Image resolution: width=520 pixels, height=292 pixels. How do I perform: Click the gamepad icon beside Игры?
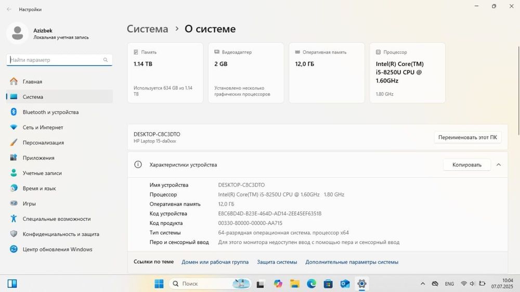[14, 203]
